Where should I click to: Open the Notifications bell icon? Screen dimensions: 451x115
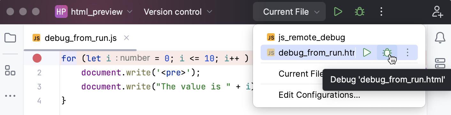coord(440,38)
